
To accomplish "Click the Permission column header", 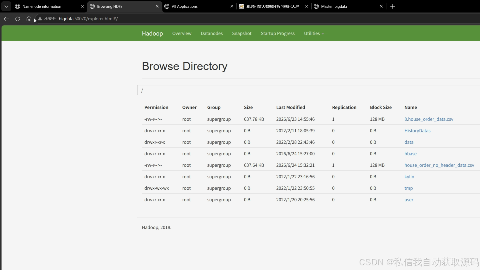I will pos(156,107).
